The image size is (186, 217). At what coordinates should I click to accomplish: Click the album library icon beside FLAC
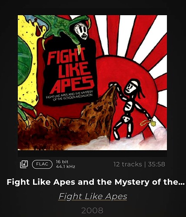(x=24, y=164)
